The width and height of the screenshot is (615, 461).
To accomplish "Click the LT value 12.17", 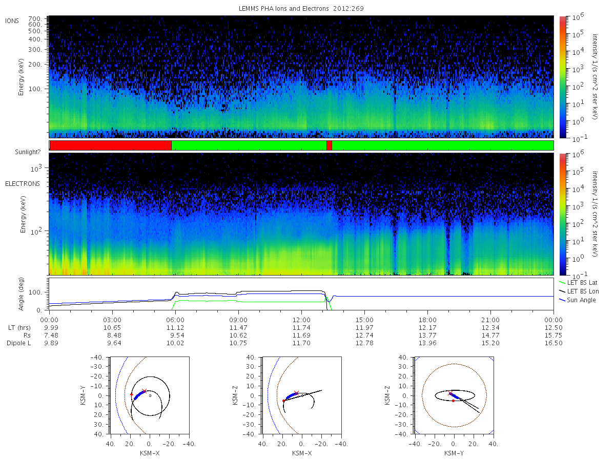I will point(427,327).
